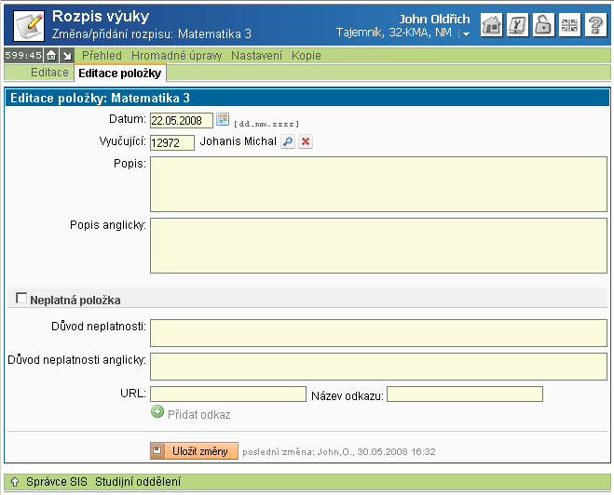614x495 pixels.
Task: Open the Hromadné úpravy menu
Action: 176,56
